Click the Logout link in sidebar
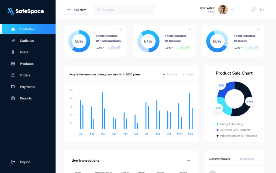 pos(25,162)
